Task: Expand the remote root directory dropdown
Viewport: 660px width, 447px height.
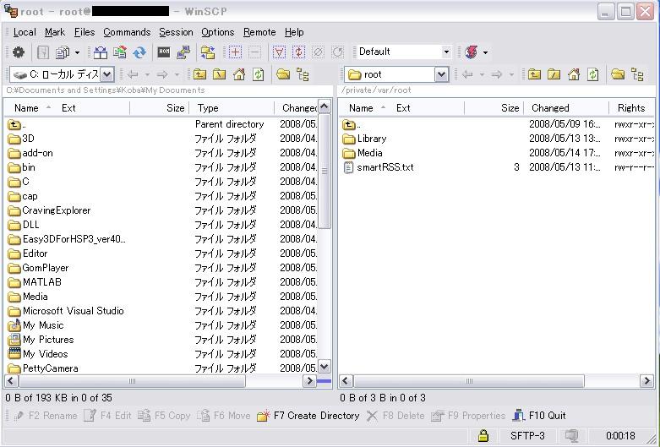Action: click(441, 74)
